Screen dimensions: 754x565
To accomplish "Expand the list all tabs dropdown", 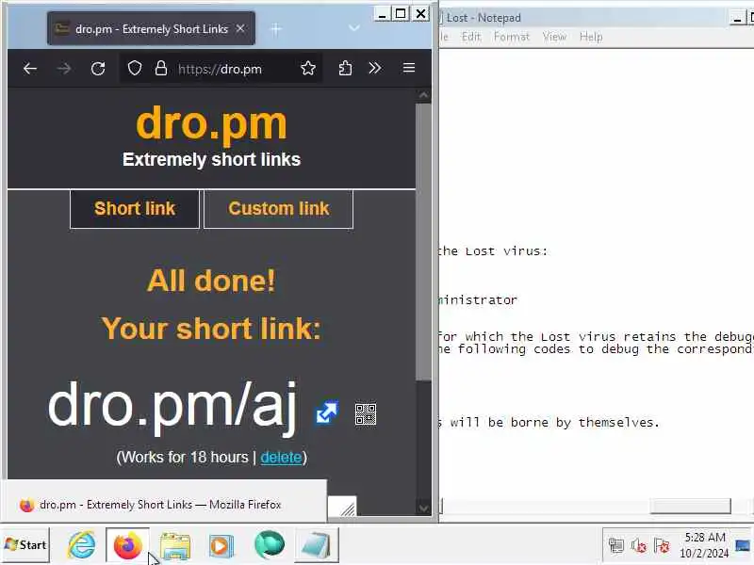I will 354,28.
